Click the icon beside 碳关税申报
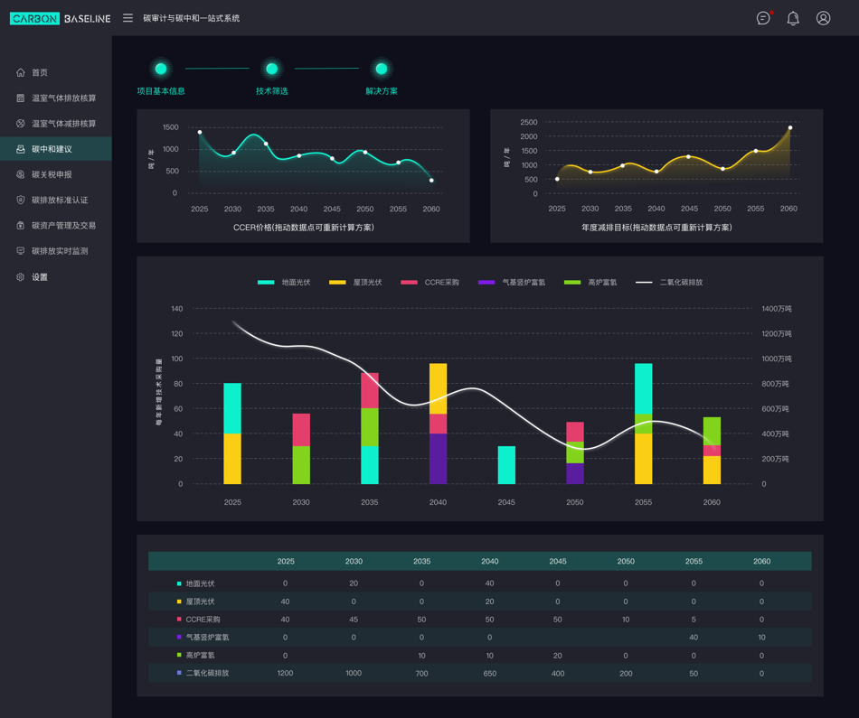Screen dimensions: 859x718 coord(20,174)
